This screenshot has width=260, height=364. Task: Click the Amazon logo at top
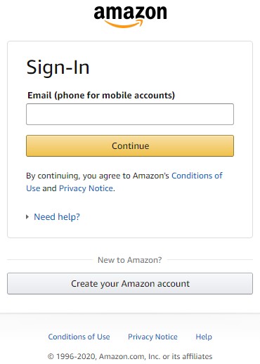pos(130,16)
